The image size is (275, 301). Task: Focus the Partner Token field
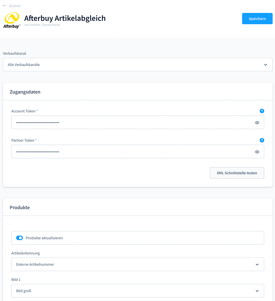click(x=137, y=152)
